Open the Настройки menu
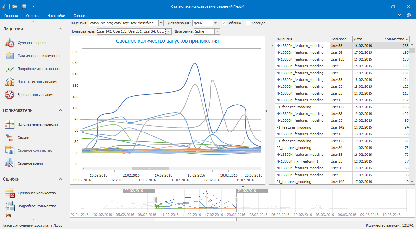The image size is (416, 229). coord(56,16)
